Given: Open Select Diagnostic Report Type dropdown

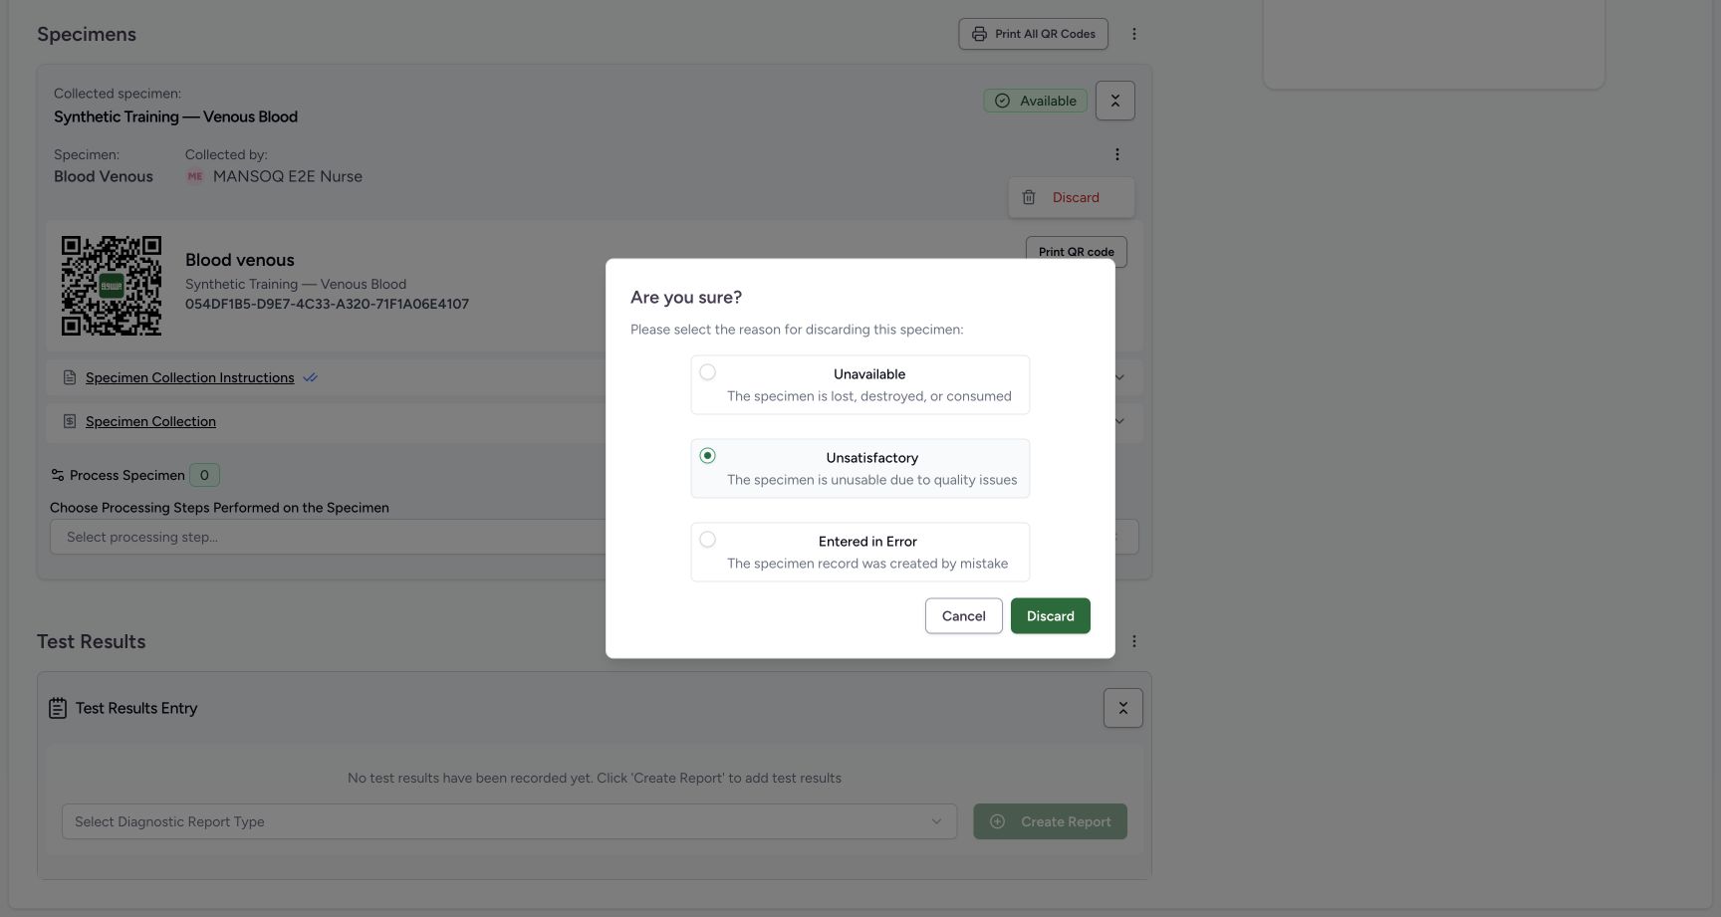Looking at the screenshot, I should (509, 821).
